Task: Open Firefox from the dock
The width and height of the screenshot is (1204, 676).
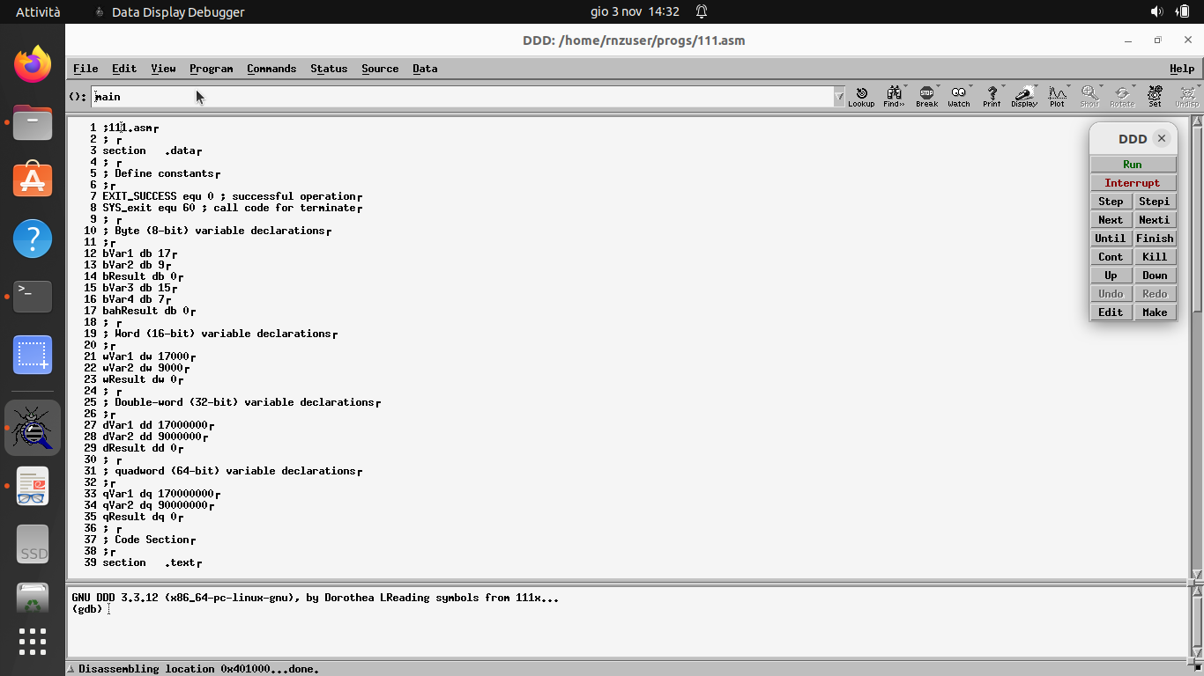Action: pyautogui.click(x=33, y=64)
